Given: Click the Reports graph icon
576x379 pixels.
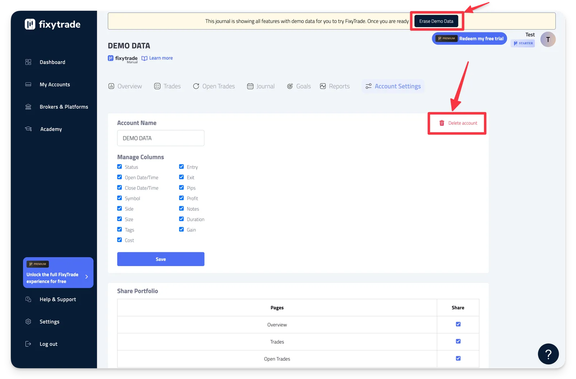Looking at the screenshot, I should (x=323, y=86).
